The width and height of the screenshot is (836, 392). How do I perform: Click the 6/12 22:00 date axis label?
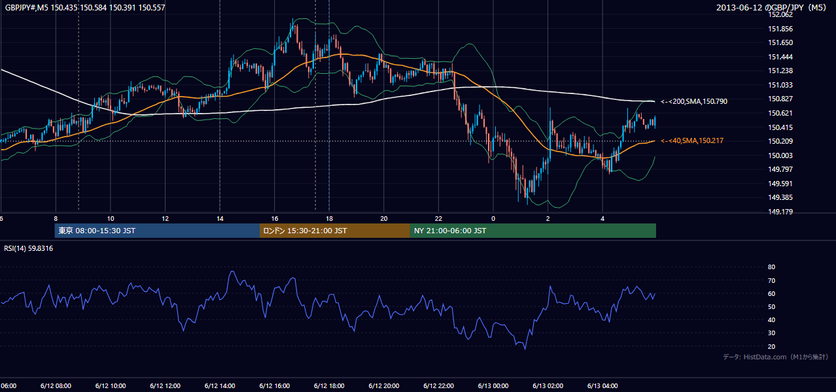(439, 385)
